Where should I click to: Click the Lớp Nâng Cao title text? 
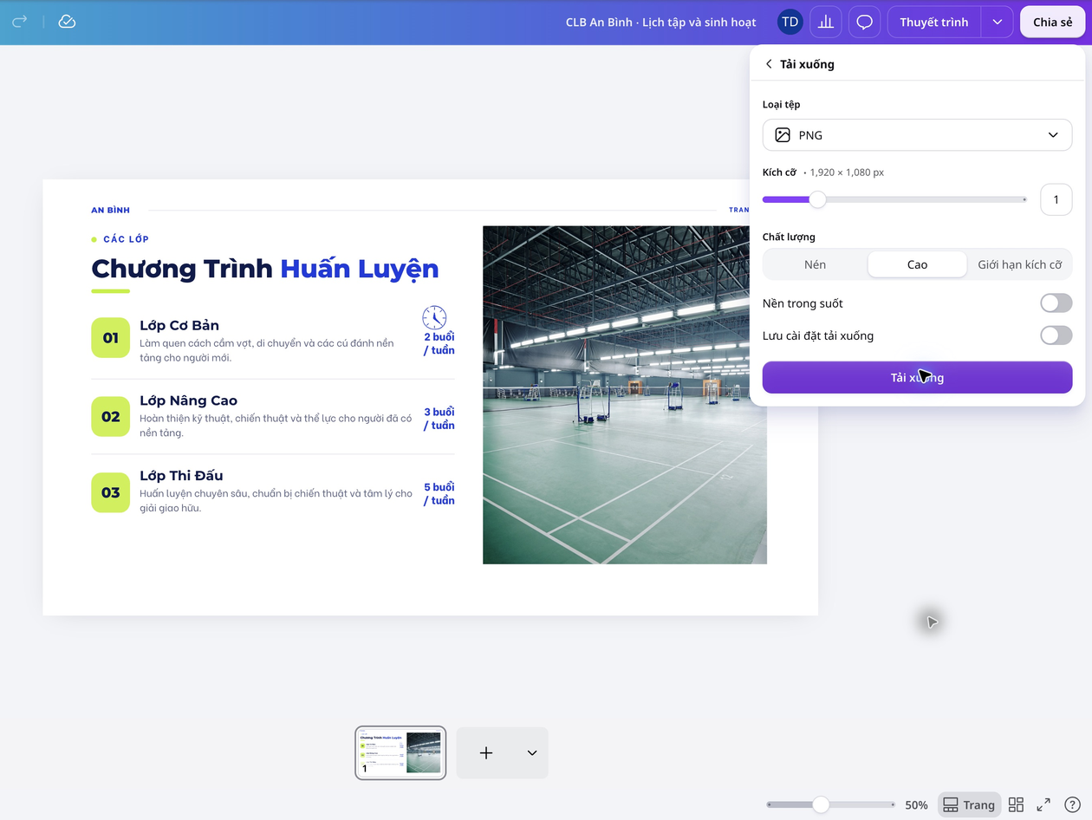coord(188,400)
